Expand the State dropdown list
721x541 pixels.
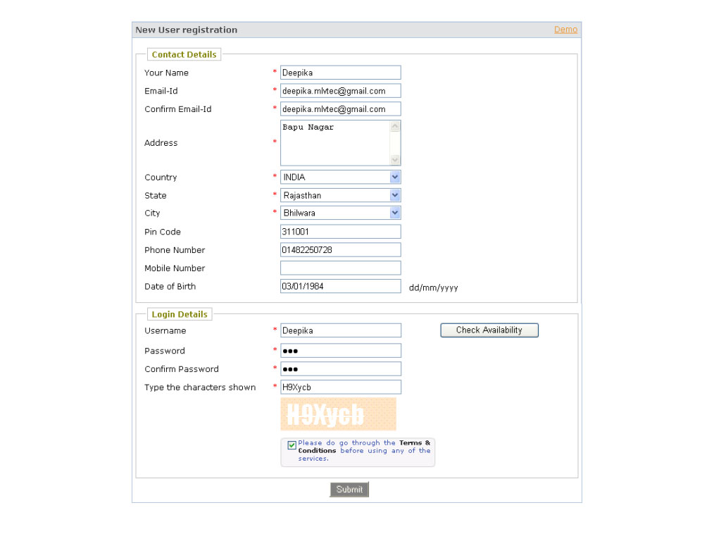click(x=340, y=195)
